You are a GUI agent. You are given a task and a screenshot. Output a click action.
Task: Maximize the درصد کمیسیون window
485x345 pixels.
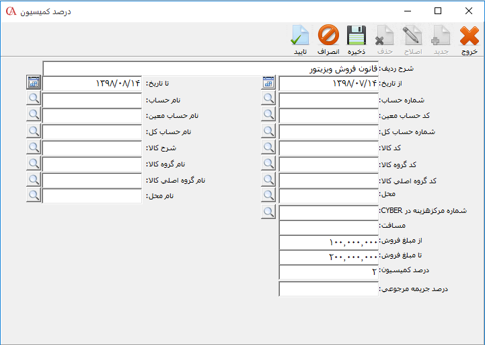(438, 11)
